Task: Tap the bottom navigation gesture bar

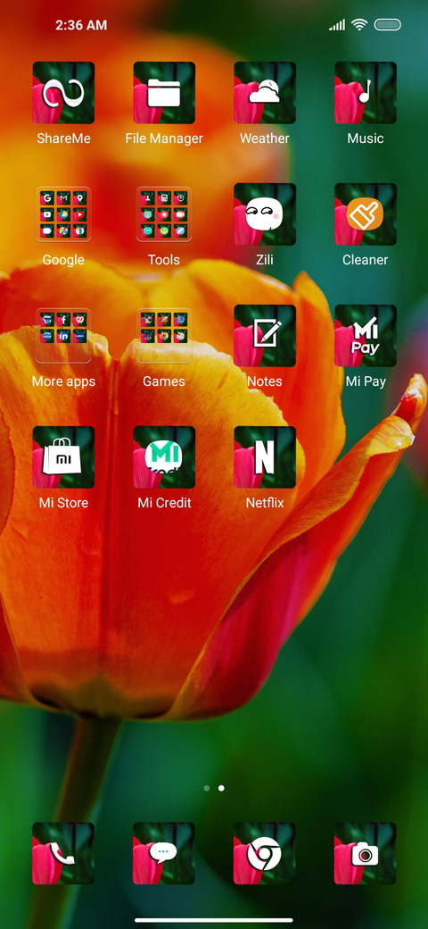Action: coord(214,920)
